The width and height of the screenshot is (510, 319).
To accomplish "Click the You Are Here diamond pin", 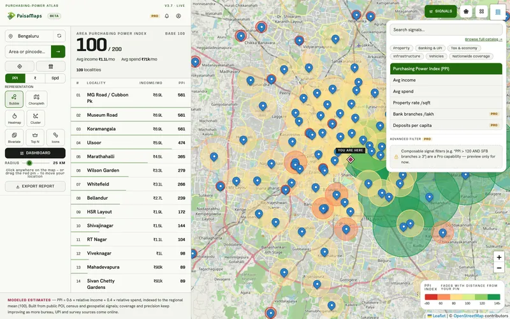I will click(x=350, y=159).
